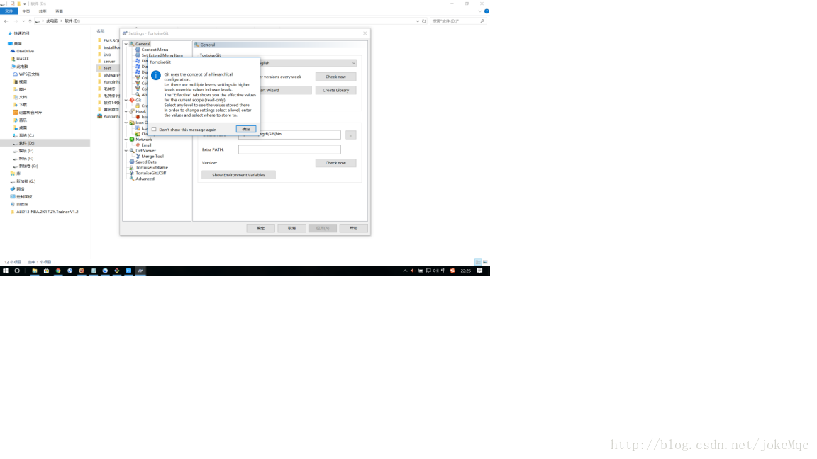Open Merge Tool settings page

[152, 156]
